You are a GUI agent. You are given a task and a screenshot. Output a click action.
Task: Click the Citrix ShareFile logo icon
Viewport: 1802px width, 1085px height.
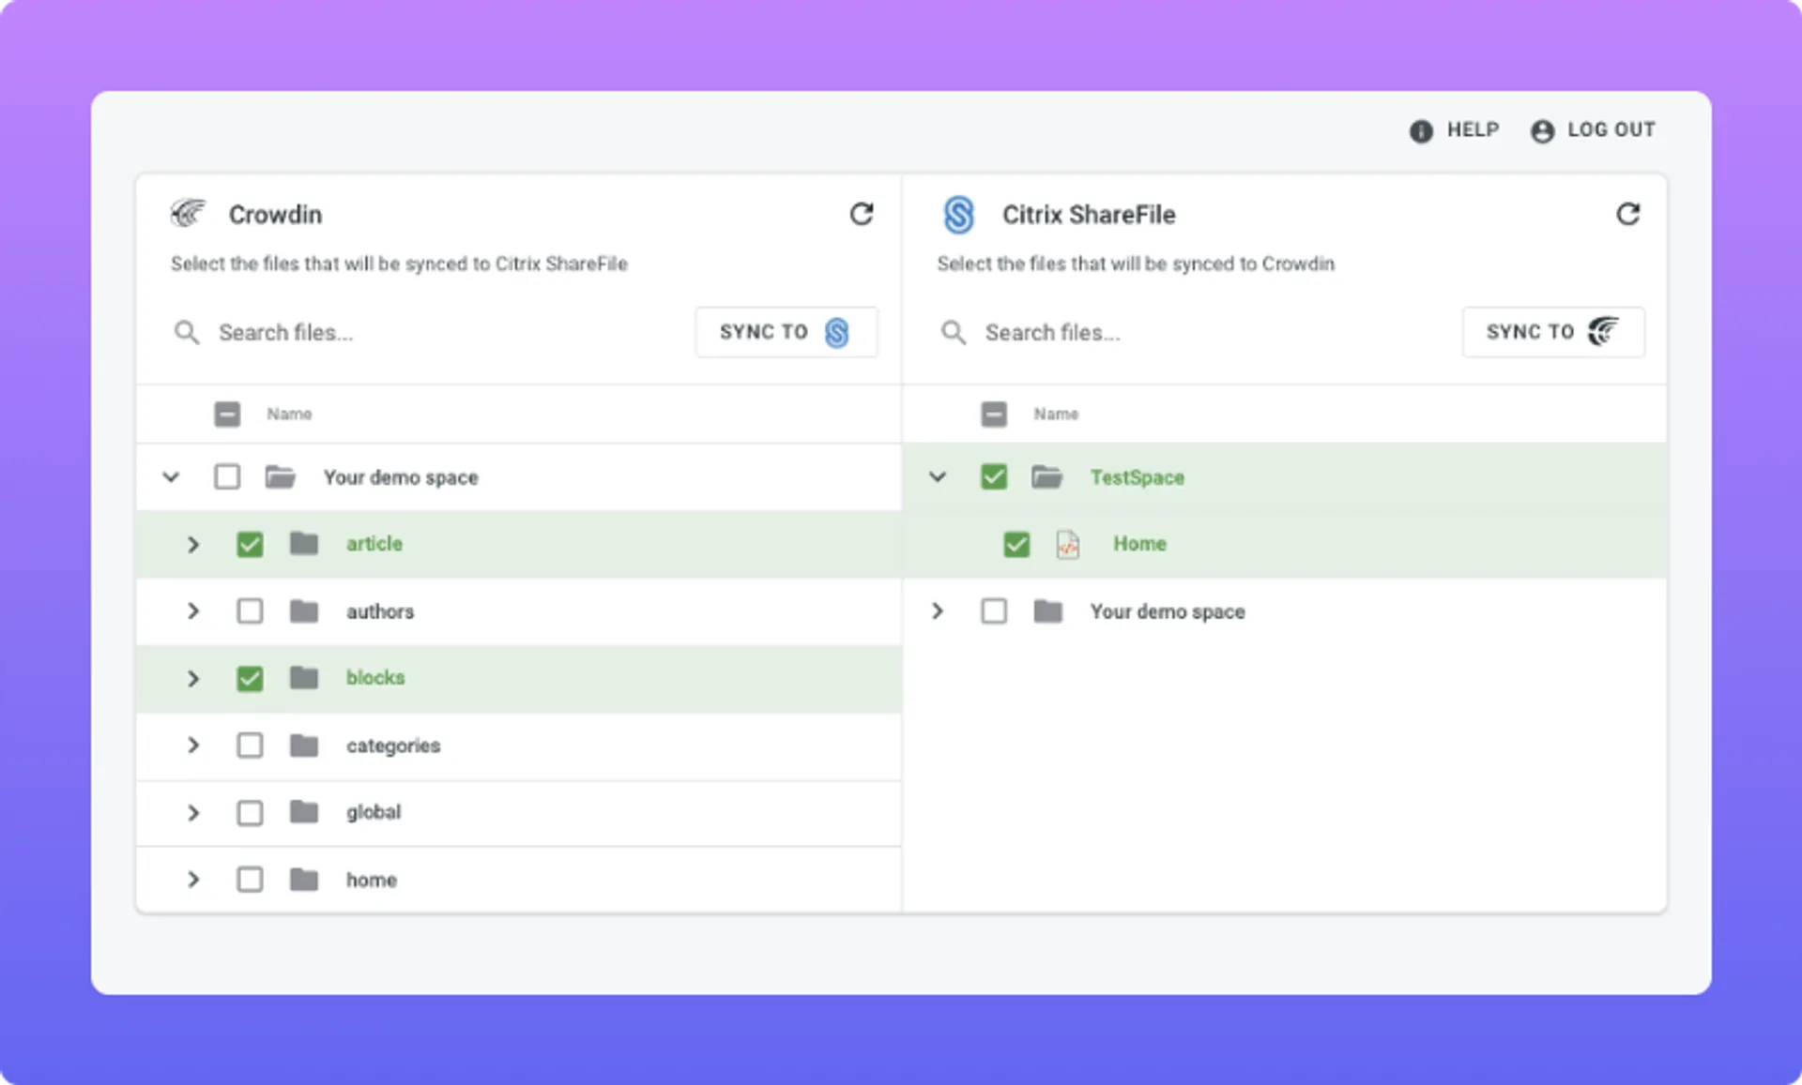click(958, 215)
